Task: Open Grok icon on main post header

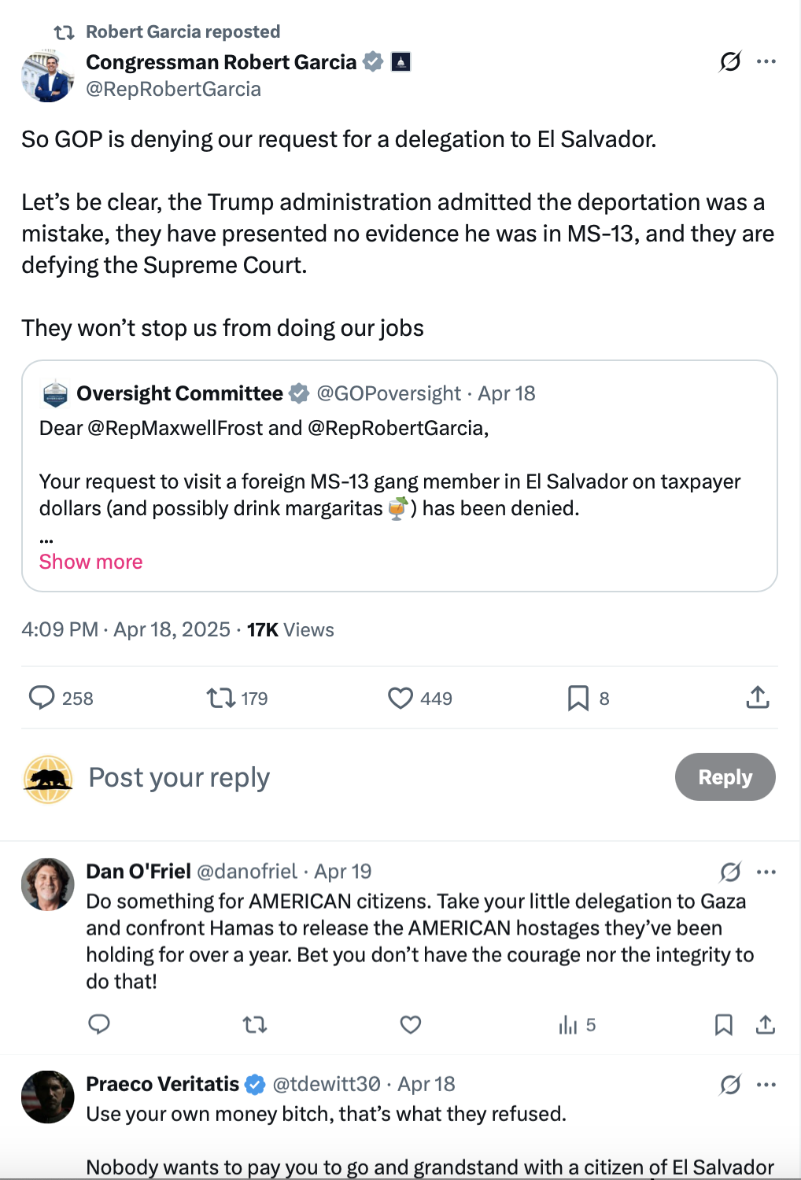Action: [730, 61]
